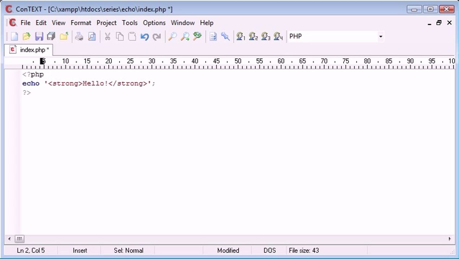Toggle the word wrap toolbar icon
Screen dimensions: 459x259
[x=213, y=36]
